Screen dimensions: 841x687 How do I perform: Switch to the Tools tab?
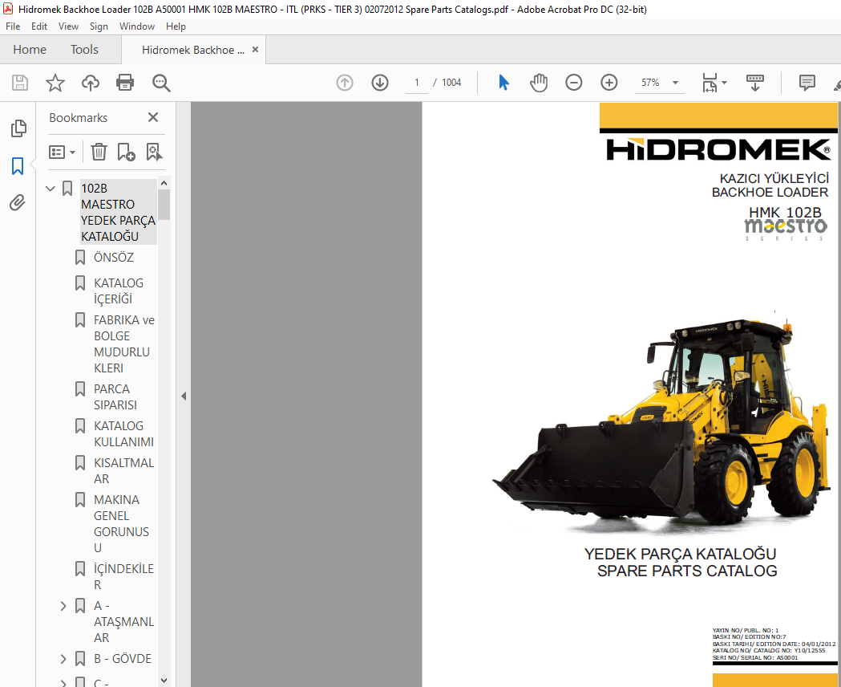tap(84, 50)
